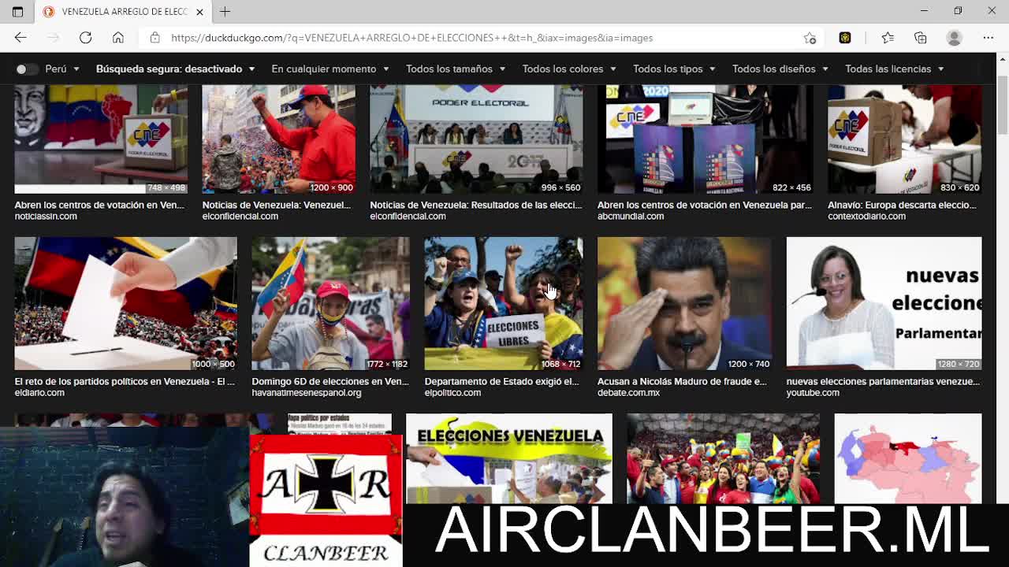Open the eldiario.com ballot hand image
The width and height of the screenshot is (1009, 567).
125,303
